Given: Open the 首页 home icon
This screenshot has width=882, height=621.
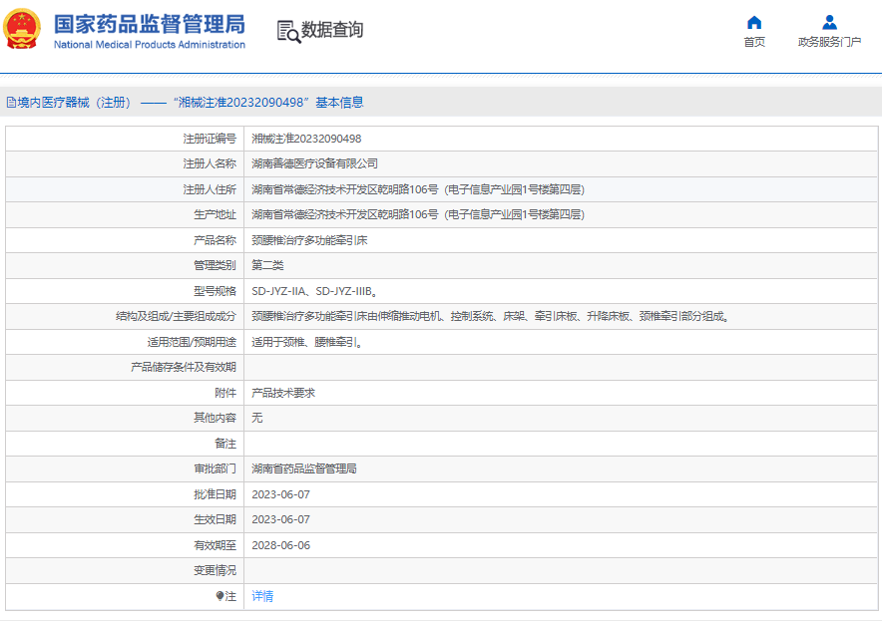Looking at the screenshot, I should tap(754, 23).
